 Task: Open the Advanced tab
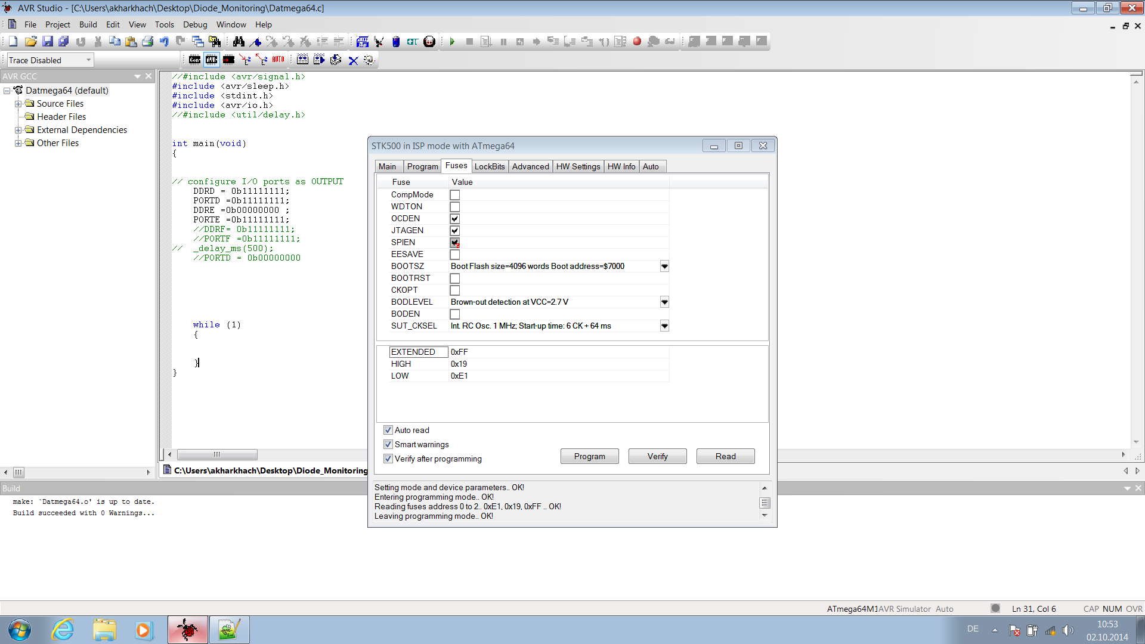[531, 166]
